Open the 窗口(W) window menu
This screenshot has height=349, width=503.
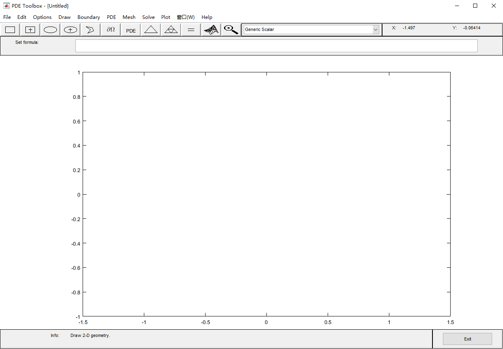tap(186, 17)
